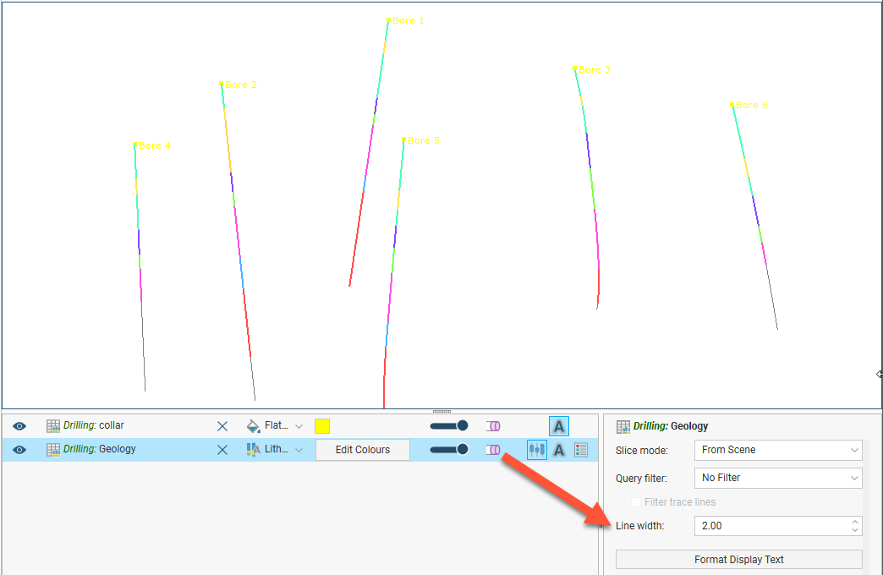Remove the collar object from the scene
Screen dimensions: 883x575
tap(222, 426)
